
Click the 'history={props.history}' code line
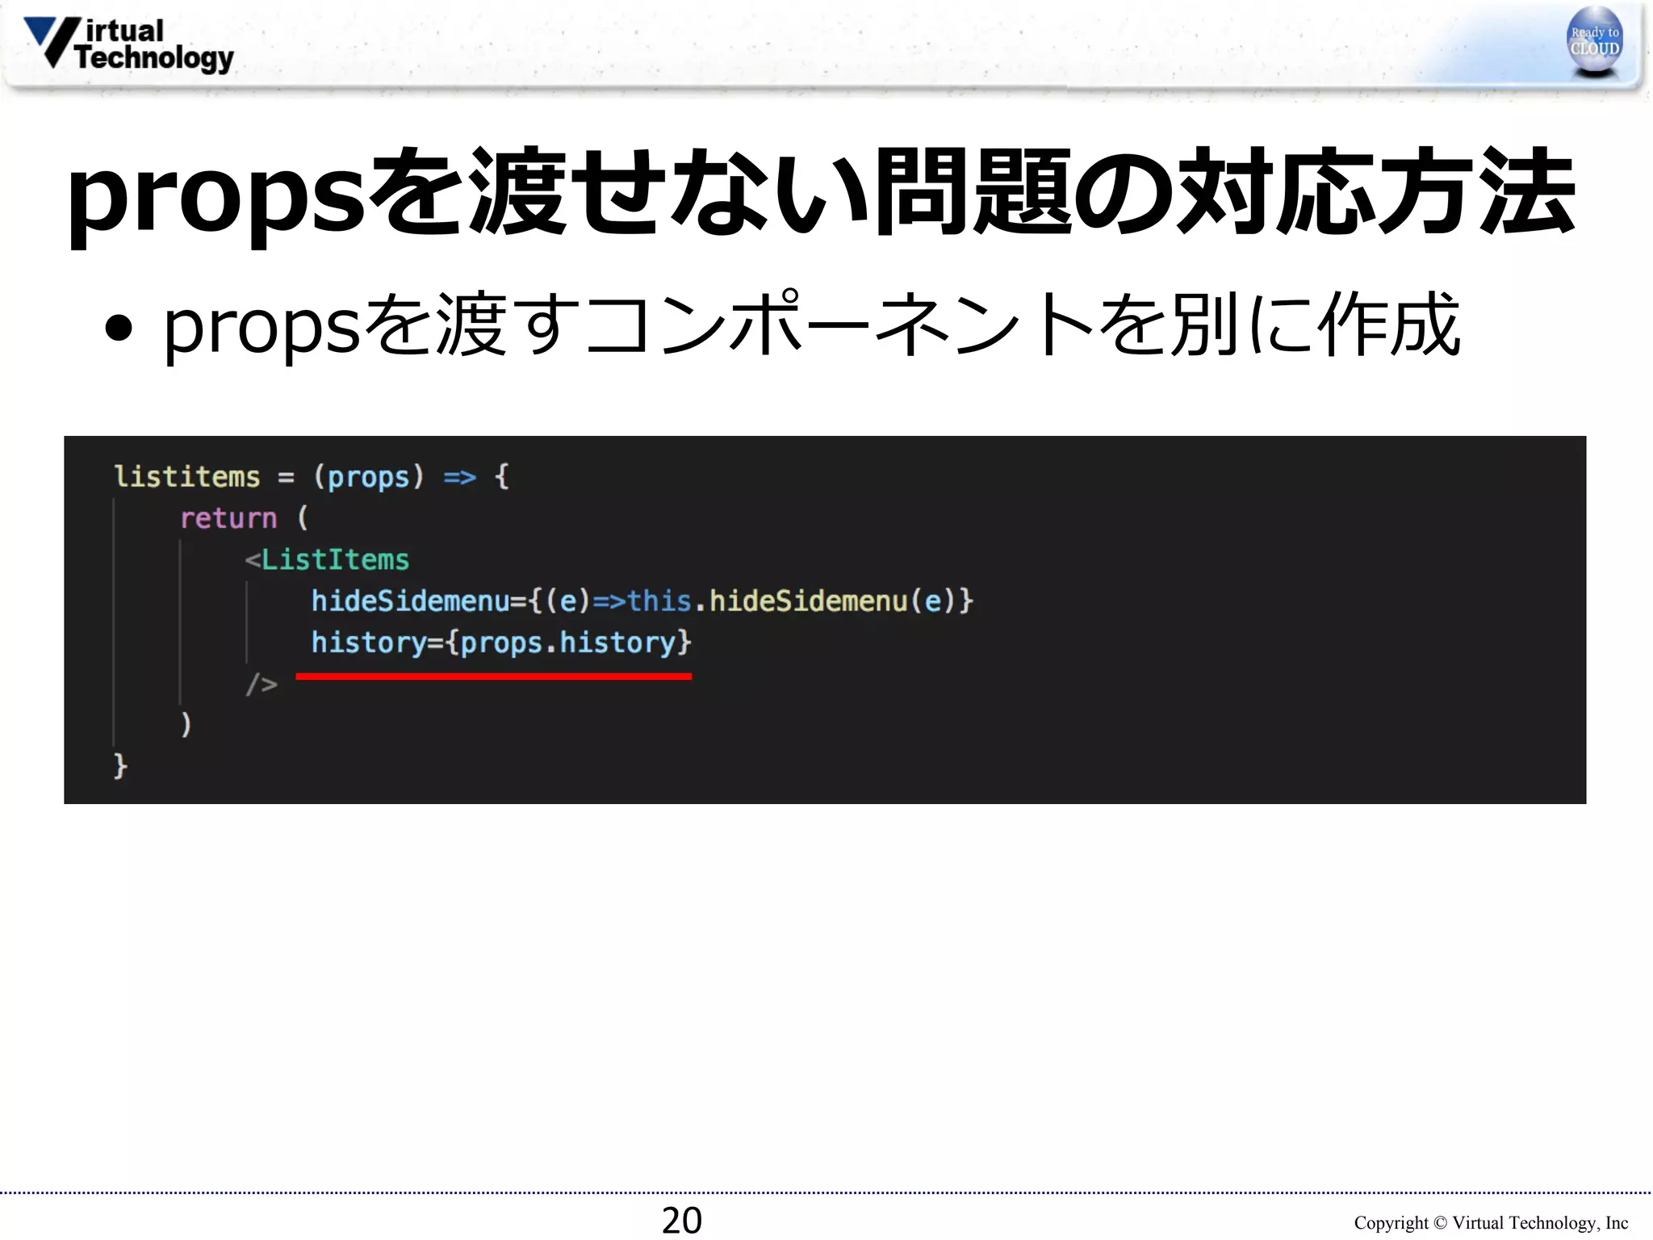[501, 643]
